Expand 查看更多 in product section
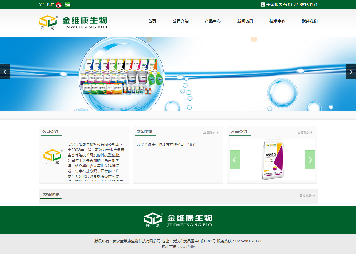The width and height of the screenshot is (356, 254). pos(305,132)
